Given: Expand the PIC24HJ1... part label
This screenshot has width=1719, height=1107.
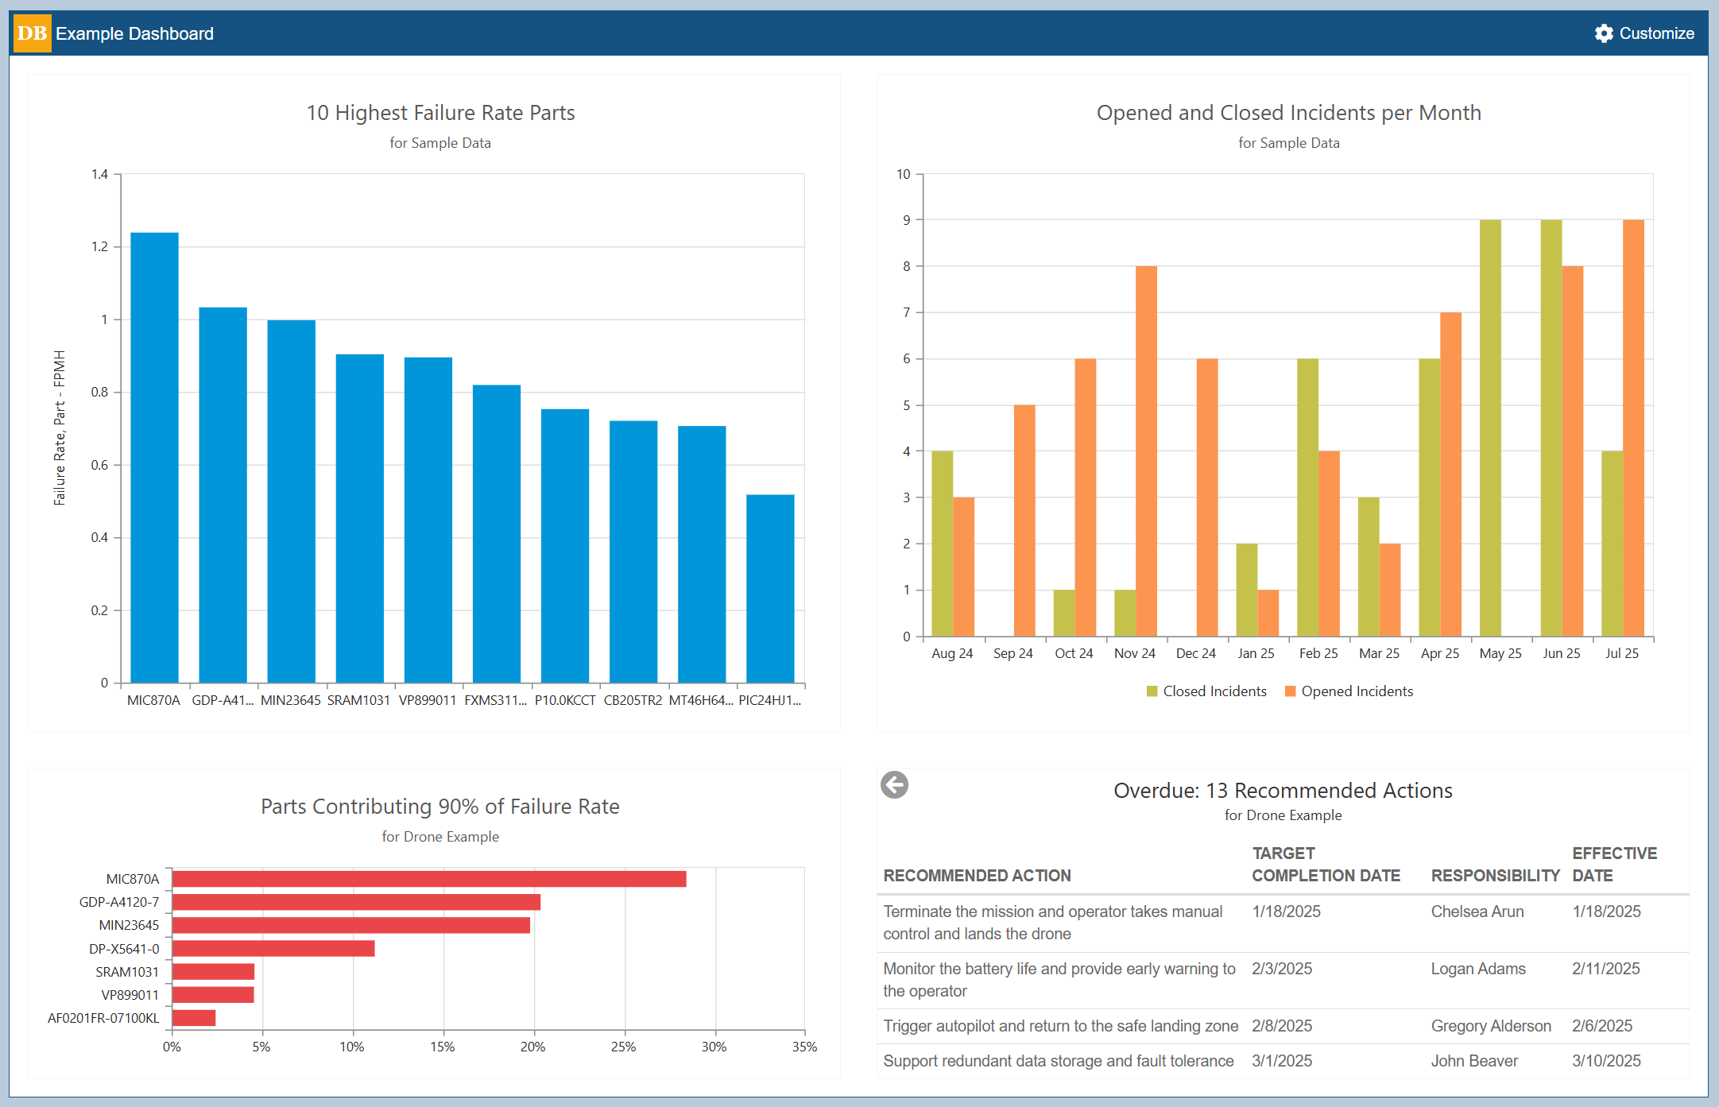Looking at the screenshot, I should point(769,700).
